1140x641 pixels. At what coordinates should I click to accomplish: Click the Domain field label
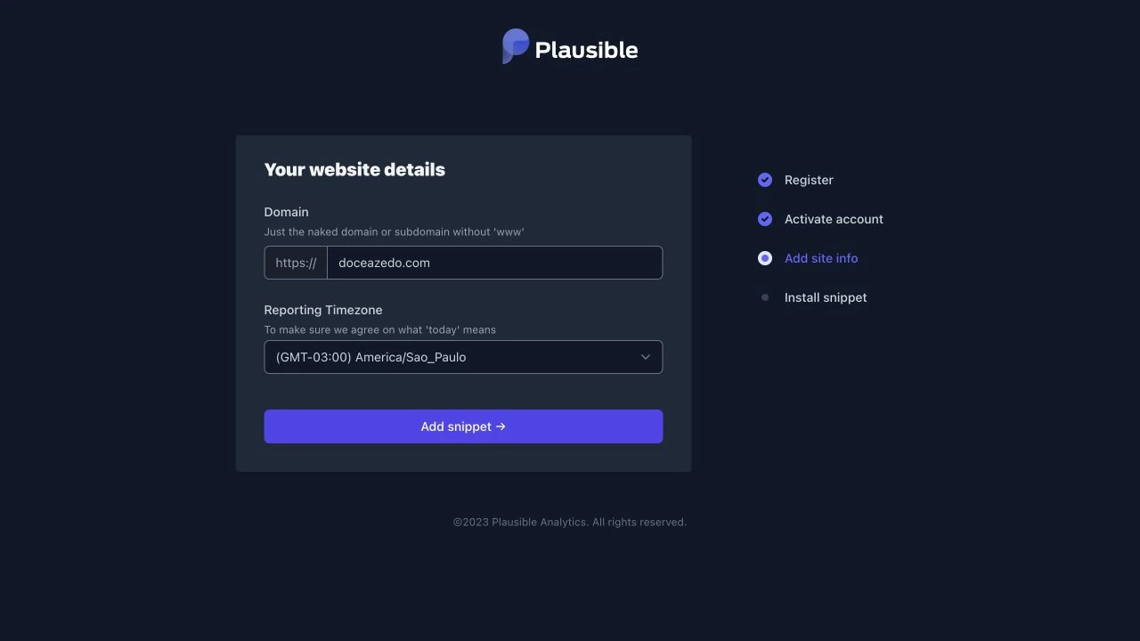pyautogui.click(x=287, y=212)
